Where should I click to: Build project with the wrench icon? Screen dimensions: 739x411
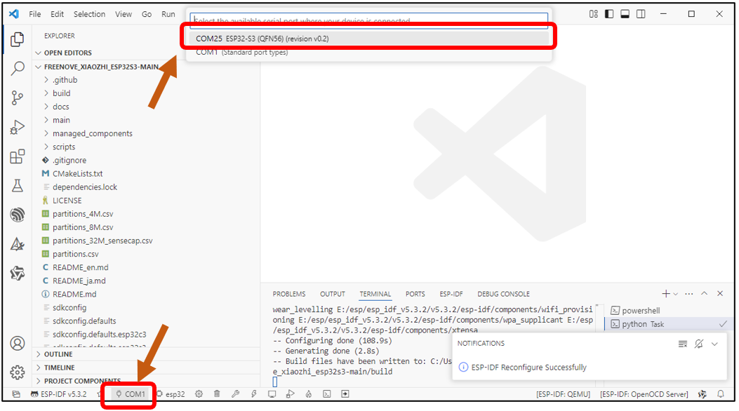pyautogui.click(x=236, y=394)
